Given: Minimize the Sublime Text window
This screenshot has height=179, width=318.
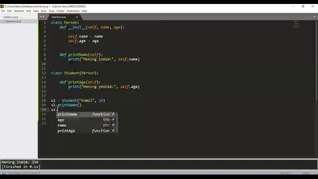Looking at the screenshot, I should click(x=293, y=6).
